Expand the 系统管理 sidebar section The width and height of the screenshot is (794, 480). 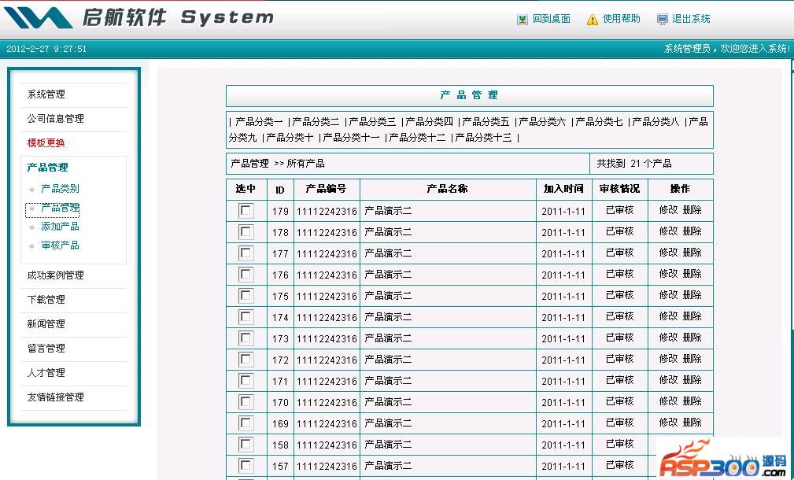click(46, 94)
